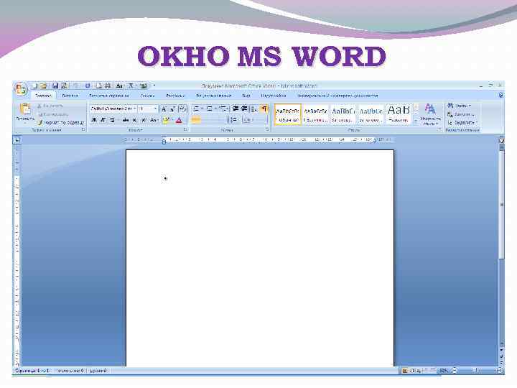
Task: Open Paragraph group dialog launcher
Action: (267, 130)
